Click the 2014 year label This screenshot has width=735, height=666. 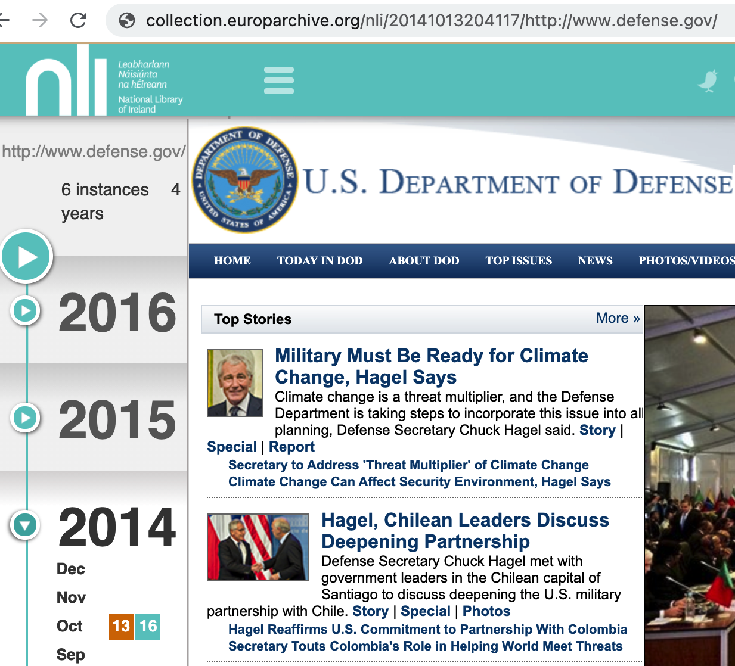pyautogui.click(x=117, y=527)
